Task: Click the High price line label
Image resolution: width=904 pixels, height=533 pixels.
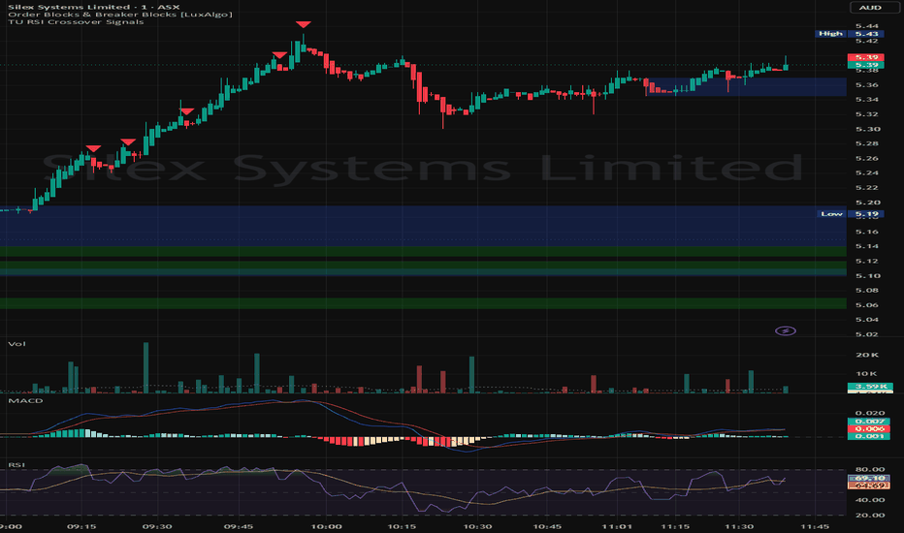Action: pyautogui.click(x=831, y=33)
